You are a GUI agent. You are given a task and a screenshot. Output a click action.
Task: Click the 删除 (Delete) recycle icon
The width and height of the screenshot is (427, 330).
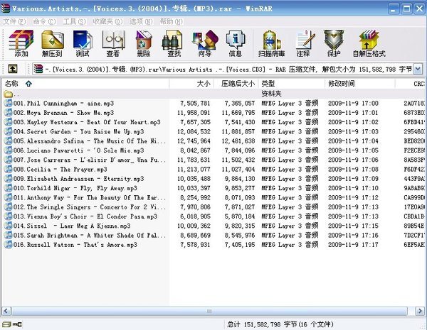144,43
